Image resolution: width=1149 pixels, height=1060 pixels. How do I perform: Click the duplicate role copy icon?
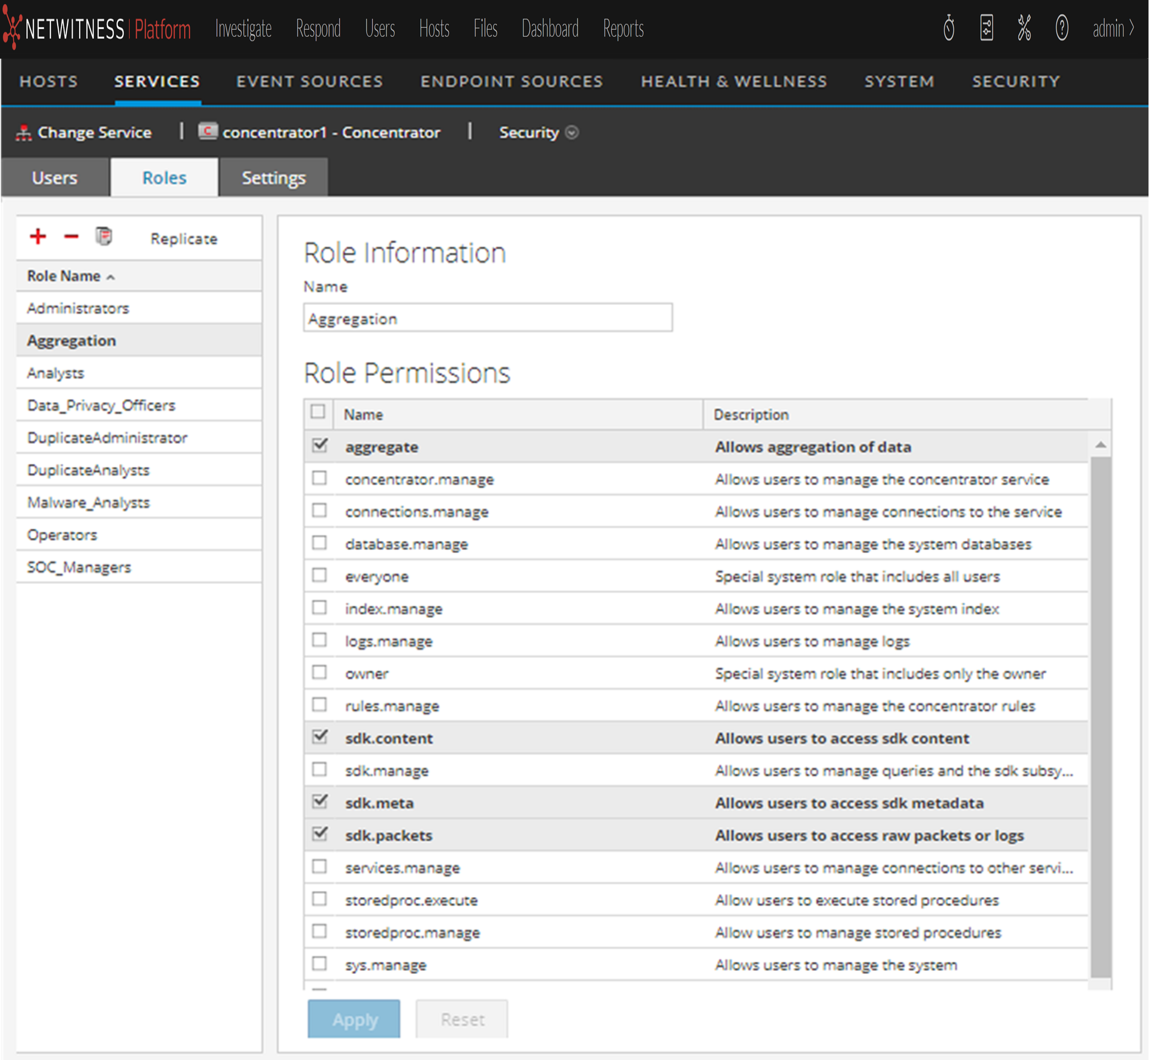[104, 236]
